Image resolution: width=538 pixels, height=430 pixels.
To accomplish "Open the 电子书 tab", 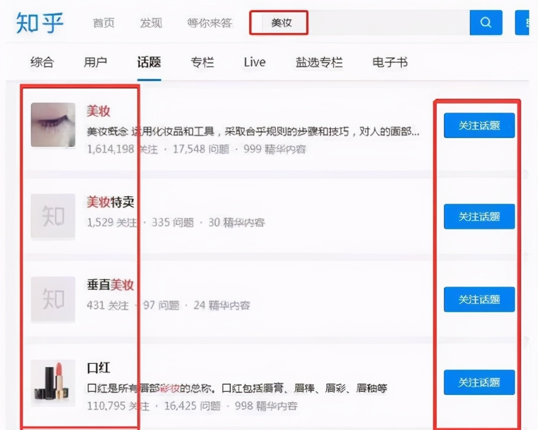I will point(389,62).
